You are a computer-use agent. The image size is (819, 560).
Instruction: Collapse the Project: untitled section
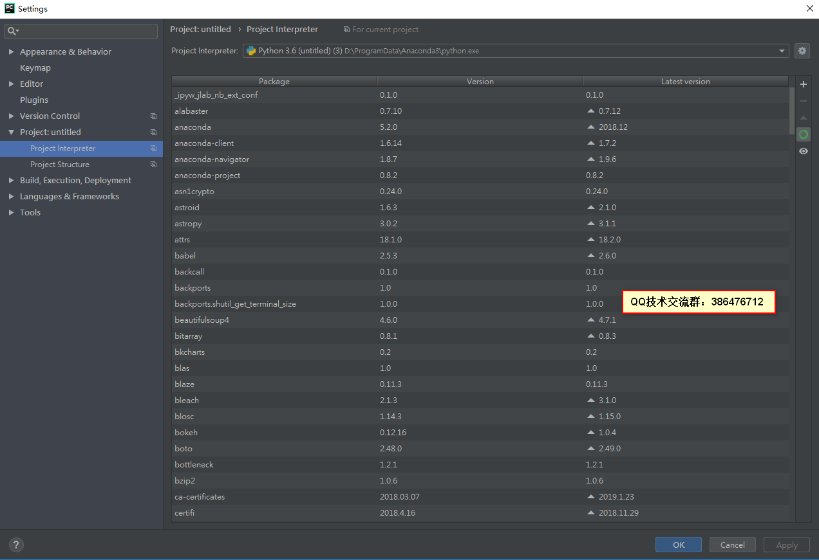point(12,132)
